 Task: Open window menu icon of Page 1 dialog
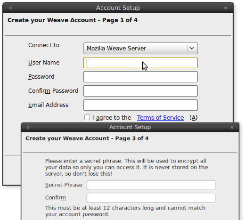click(10, 8)
